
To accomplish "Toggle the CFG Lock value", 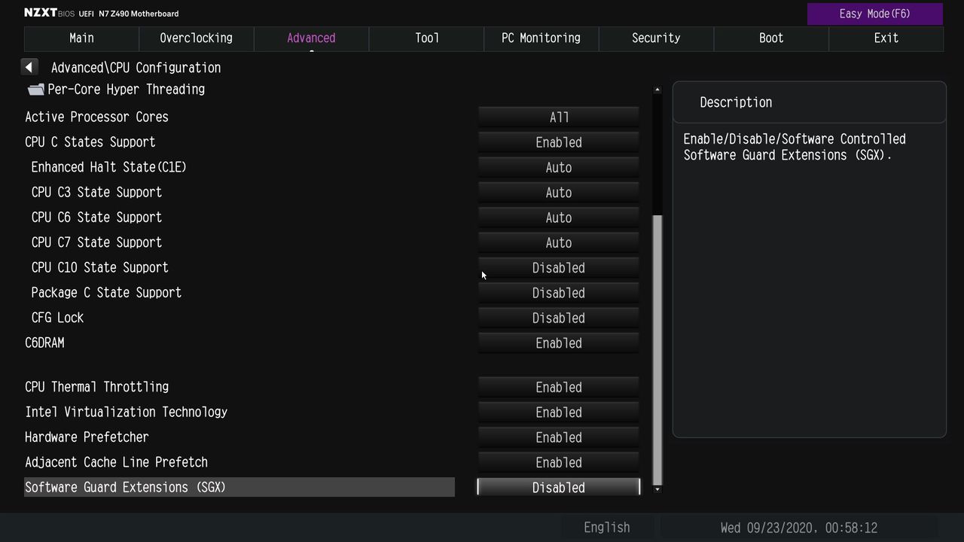I will pyautogui.click(x=559, y=318).
